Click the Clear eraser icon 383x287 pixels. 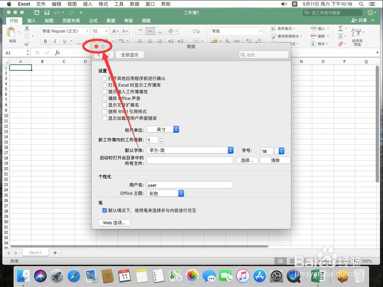pyautogui.click(x=340, y=44)
